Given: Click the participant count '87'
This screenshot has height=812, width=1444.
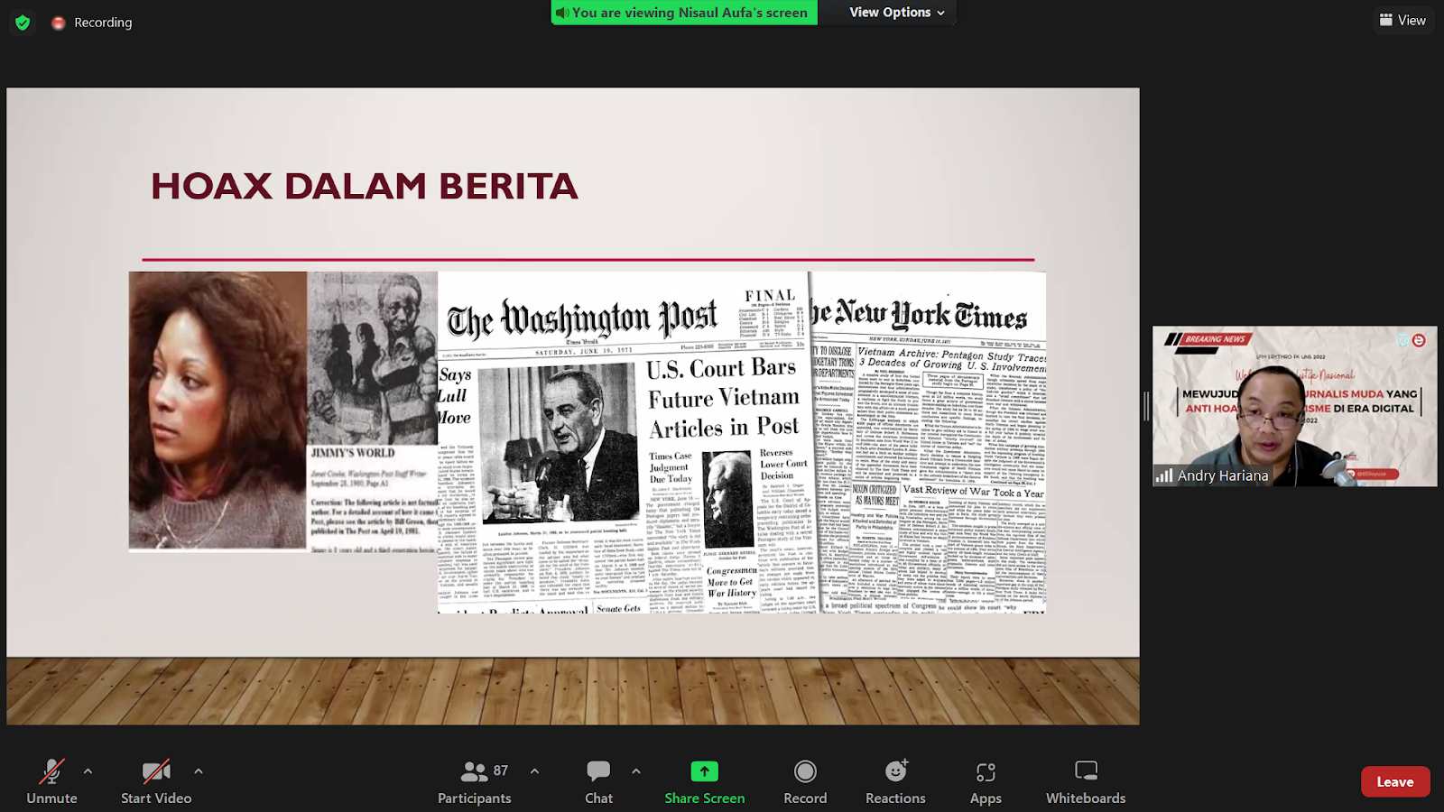Looking at the screenshot, I should click(x=501, y=770).
